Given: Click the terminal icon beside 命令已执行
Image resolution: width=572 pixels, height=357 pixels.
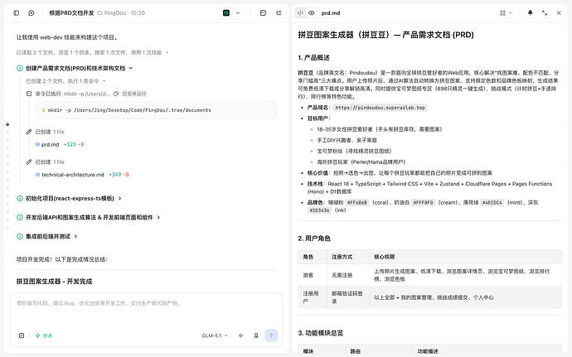Looking at the screenshot, I should point(29,94).
